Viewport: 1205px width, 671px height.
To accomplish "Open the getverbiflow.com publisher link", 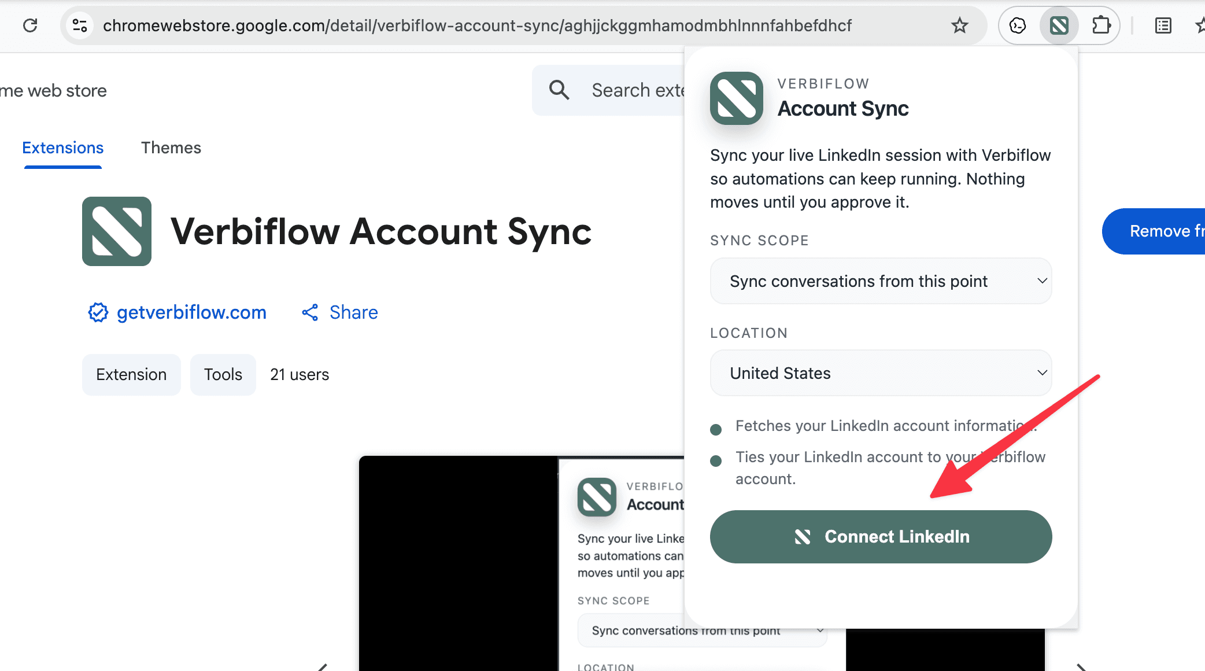I will tap(191, 312).
